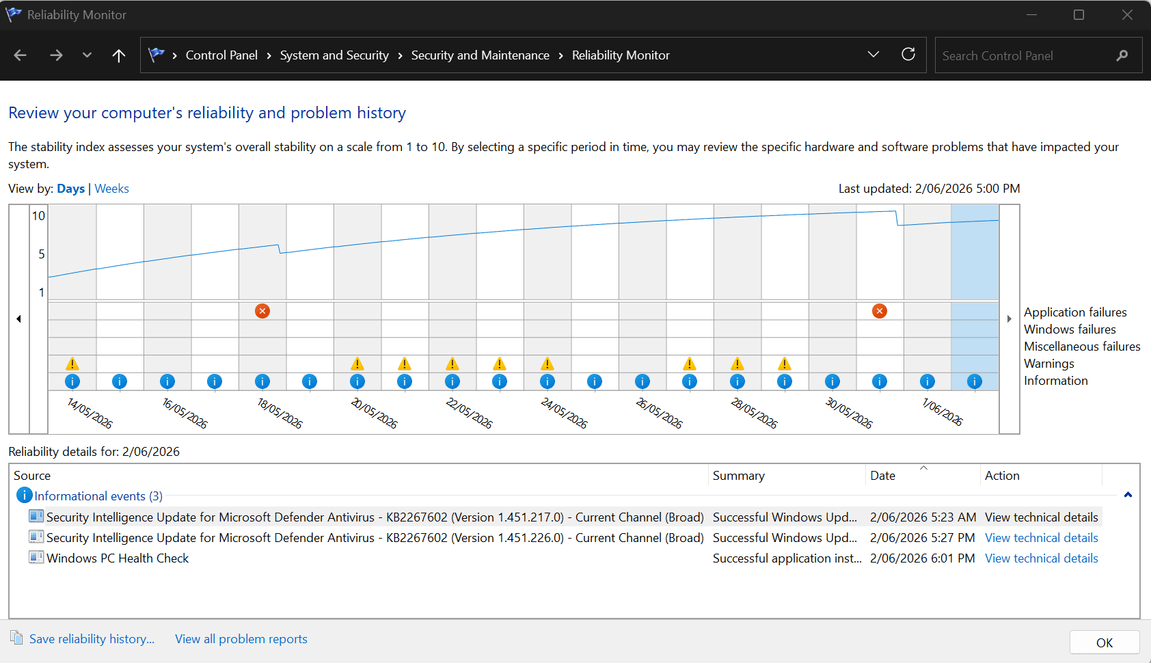1151x663 pixels.
Task: Click the information icon for 19/05/2026
Action: point(310,381)
